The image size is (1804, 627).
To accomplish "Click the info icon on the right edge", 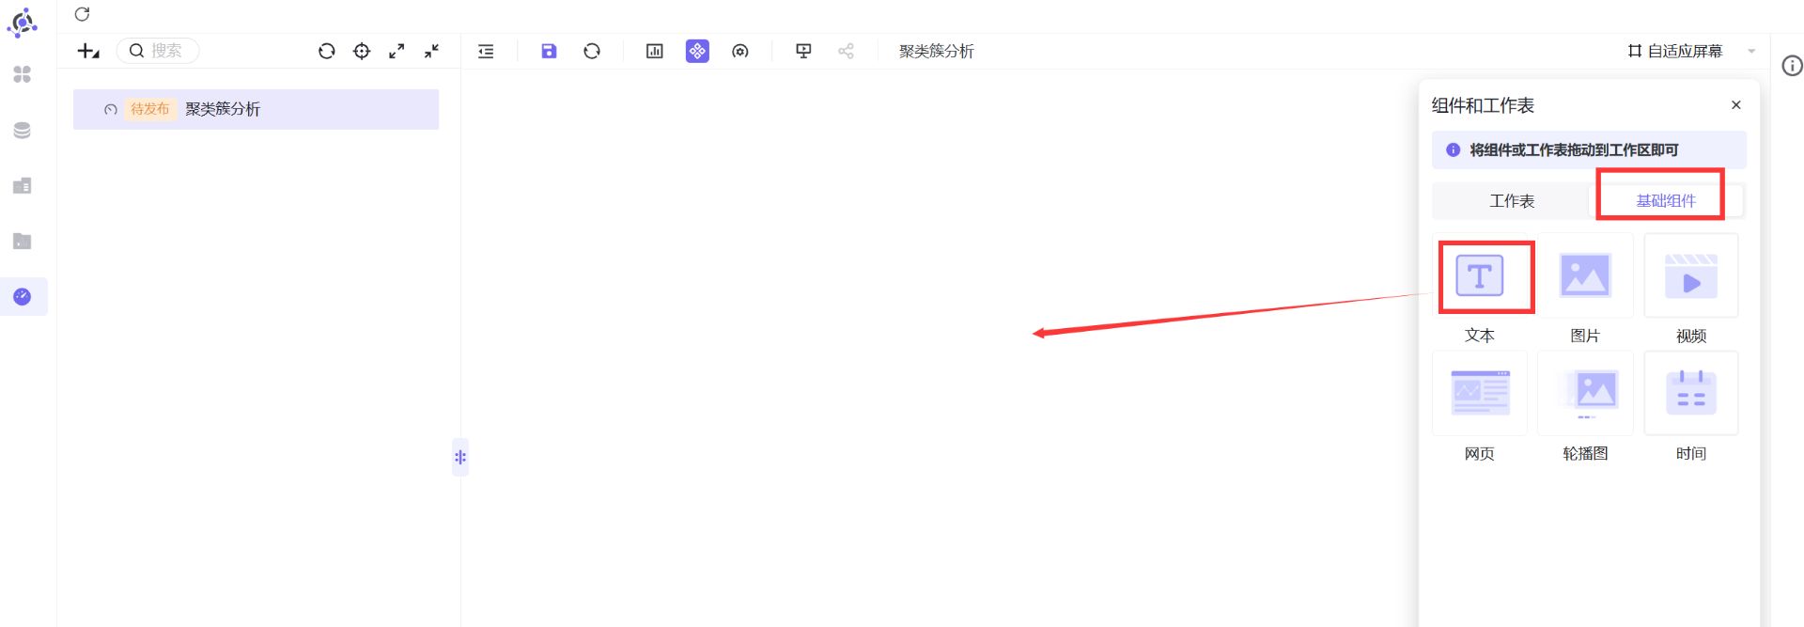I will click(1793, 66).
